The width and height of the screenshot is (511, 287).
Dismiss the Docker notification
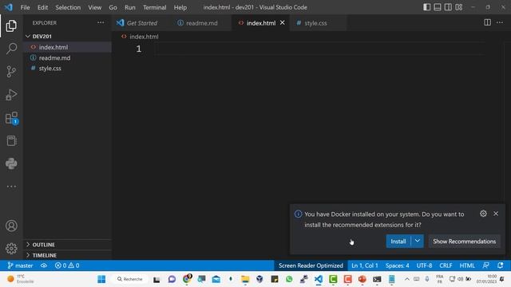(496, 214)
